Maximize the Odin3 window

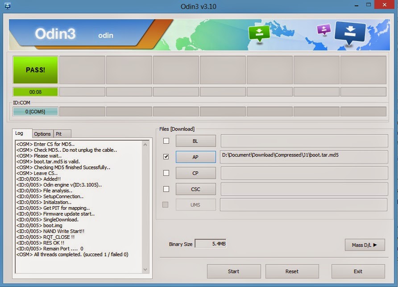click(368, 4)
